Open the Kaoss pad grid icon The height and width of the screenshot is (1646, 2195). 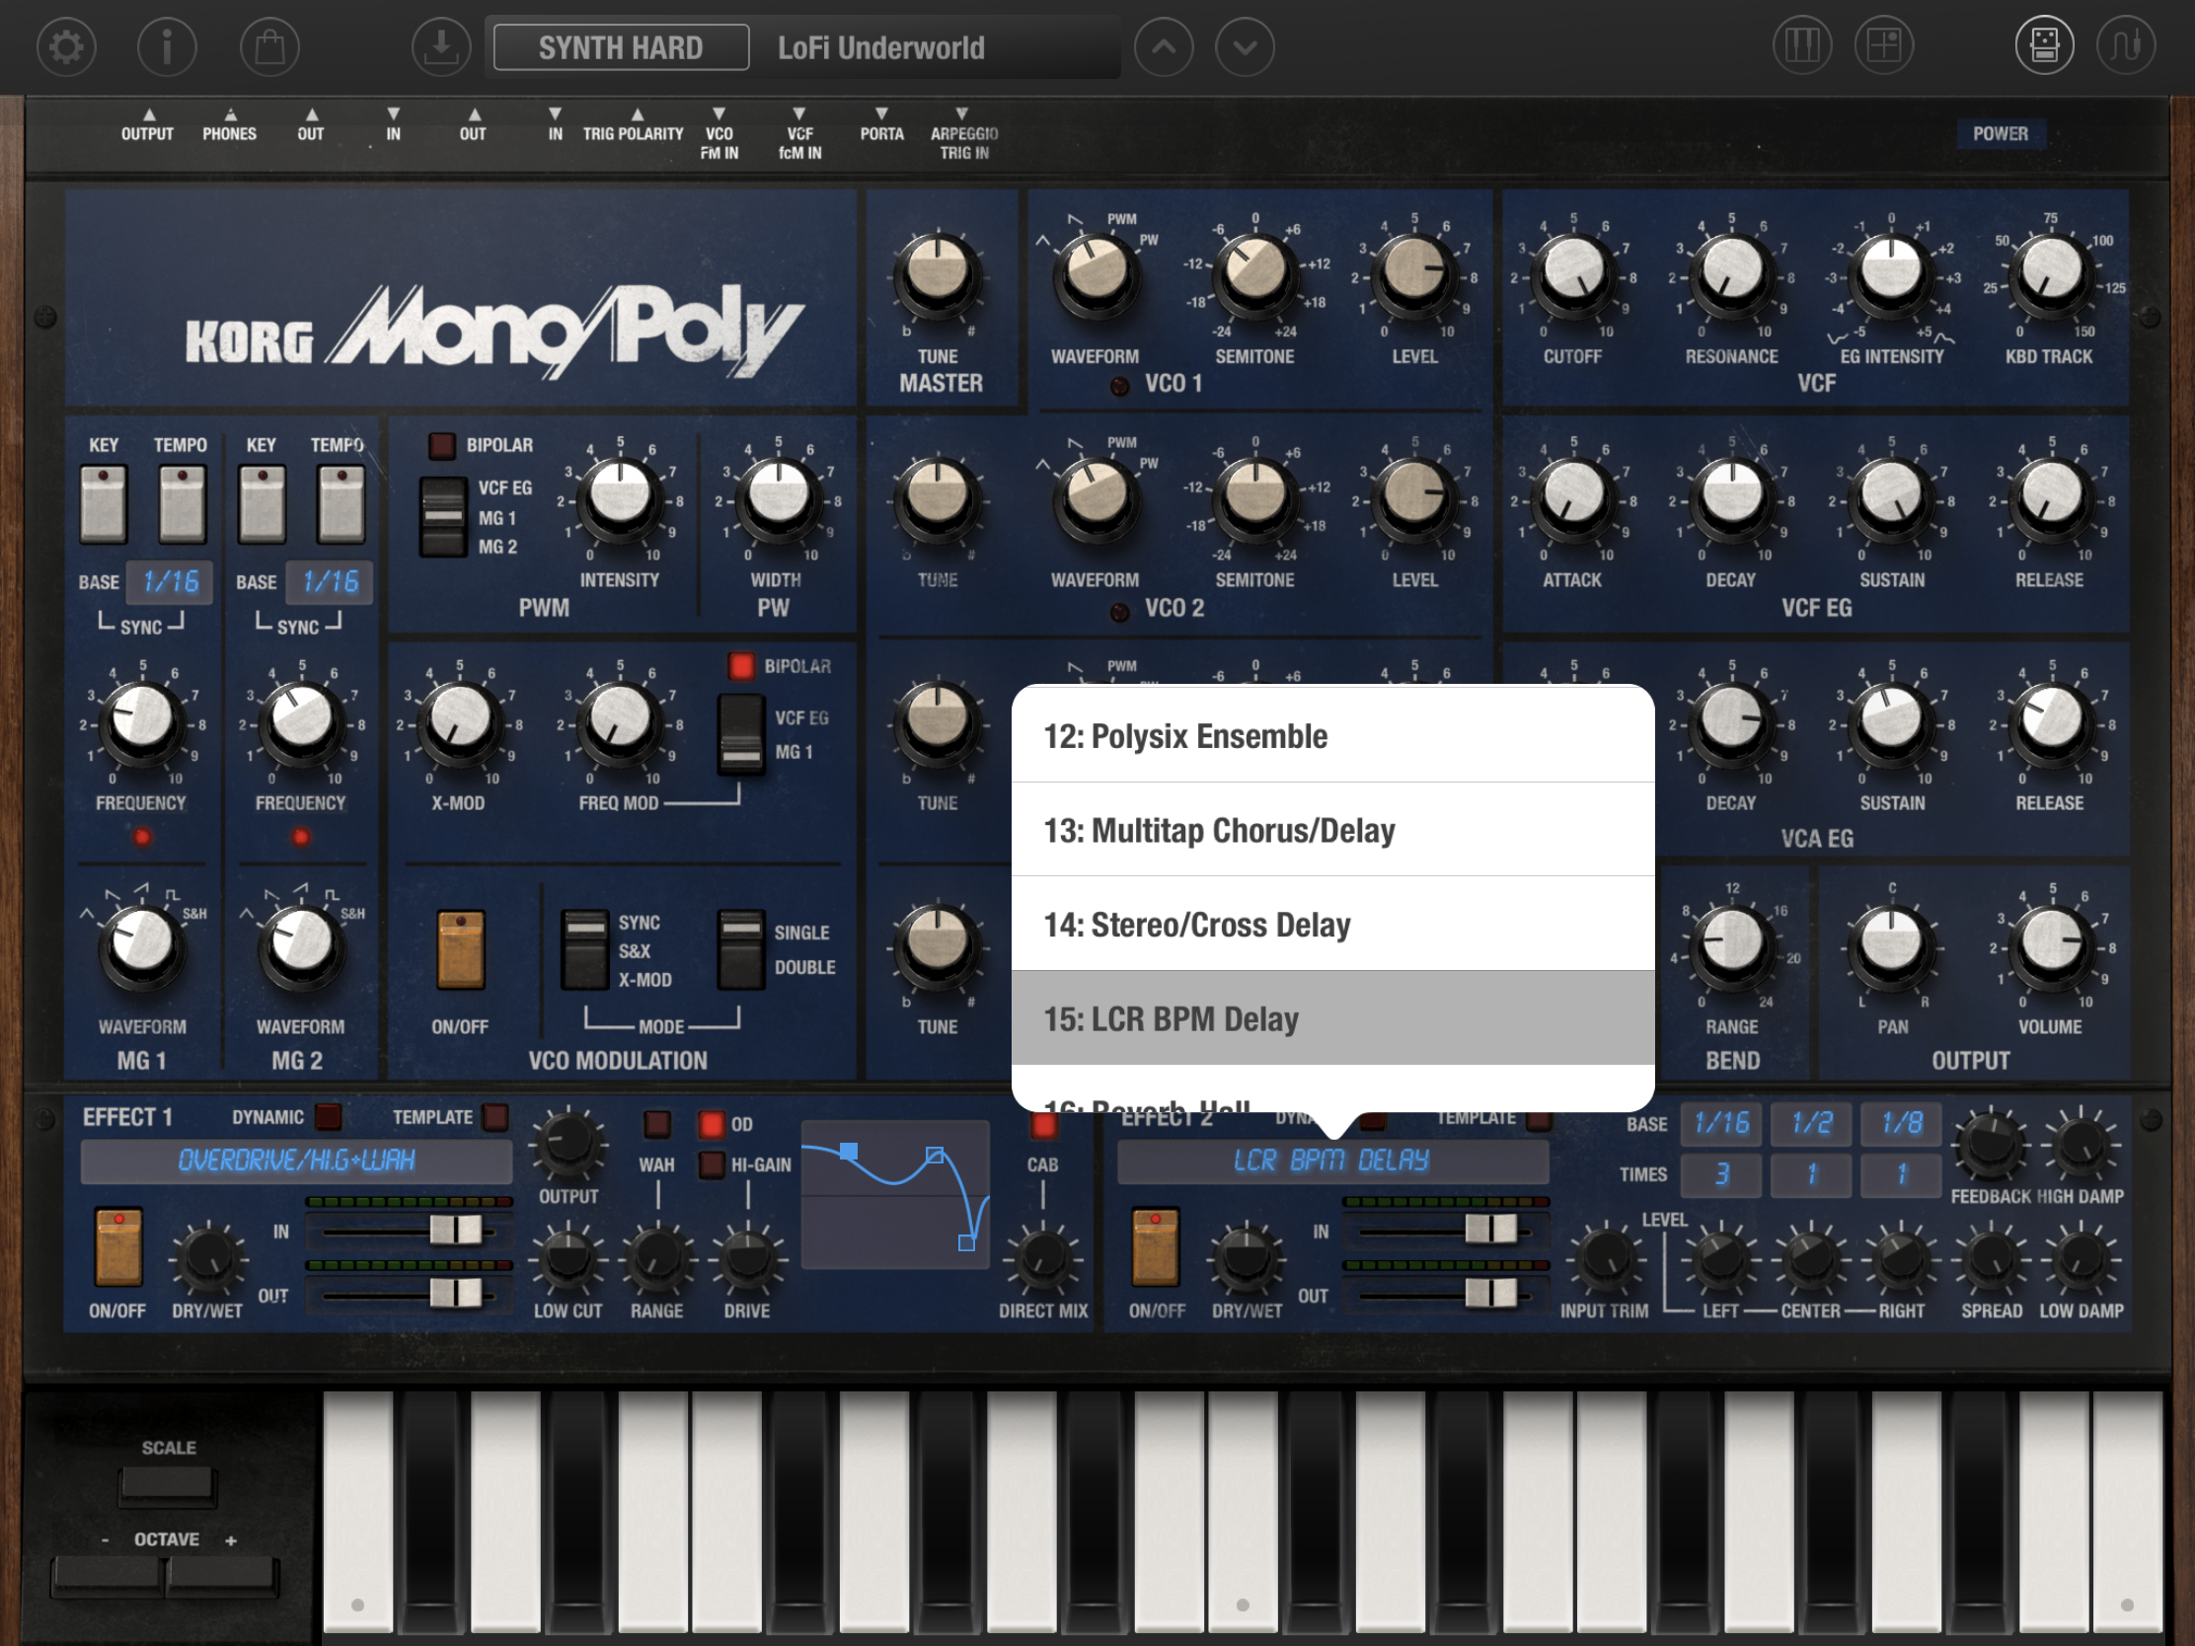click(x=1884, y=45)
